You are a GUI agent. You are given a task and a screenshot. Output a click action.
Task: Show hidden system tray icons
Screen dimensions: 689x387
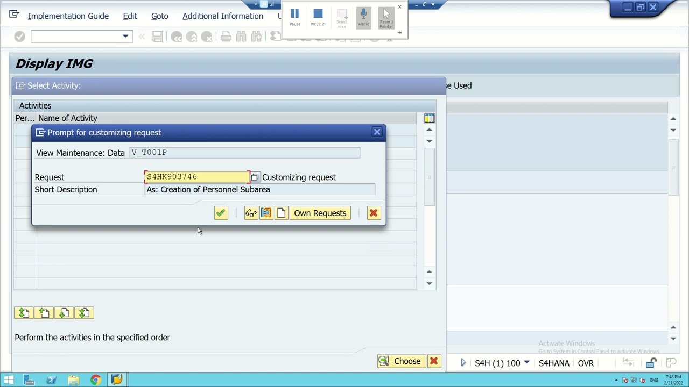pyautogui.click(x=616, y=380)
